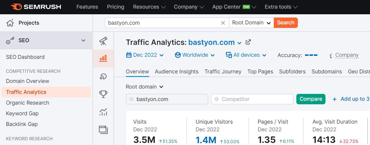The image size is (370, 145).
Task: Select the bar chart icon in side rail
Action: [x=103, y=58]
